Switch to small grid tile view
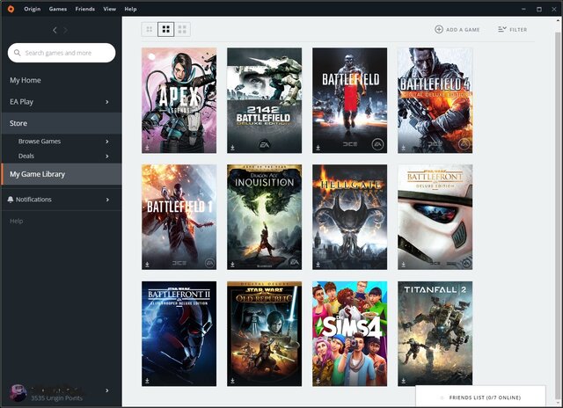This screenshot has height=408, width=563. 150,29
